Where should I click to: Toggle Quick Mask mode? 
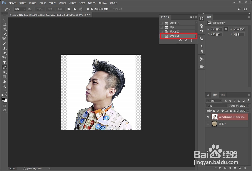coord(4,106)
